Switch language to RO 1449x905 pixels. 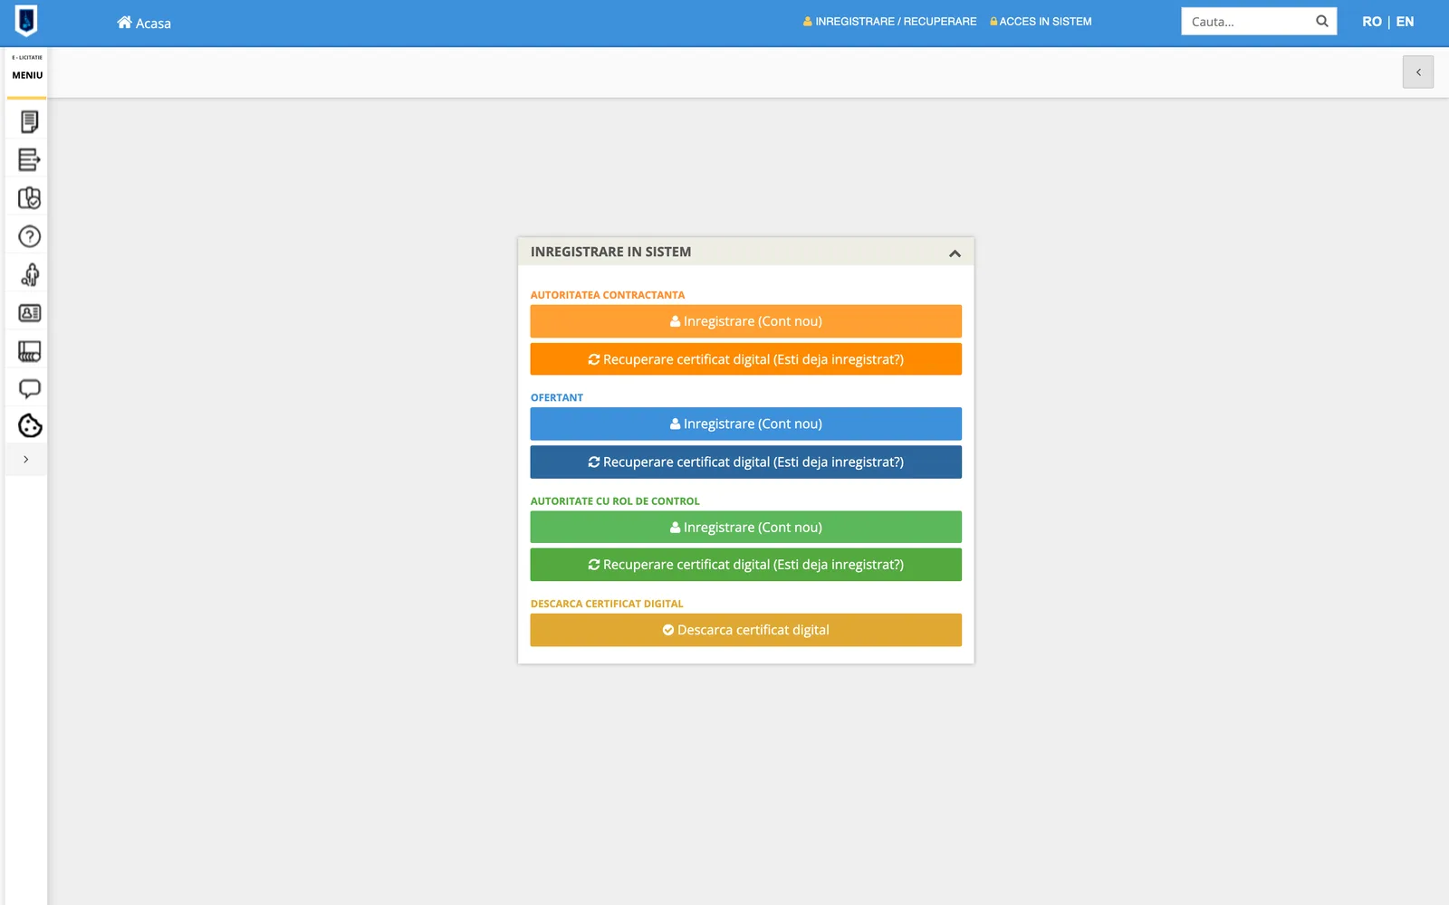pos(1371,22)
